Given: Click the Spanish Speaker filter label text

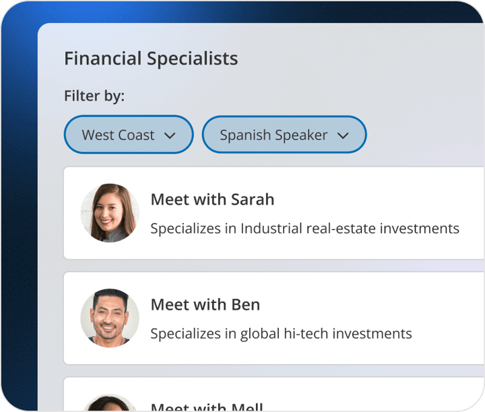Looking at the screenshot, I should coord(273,135).
